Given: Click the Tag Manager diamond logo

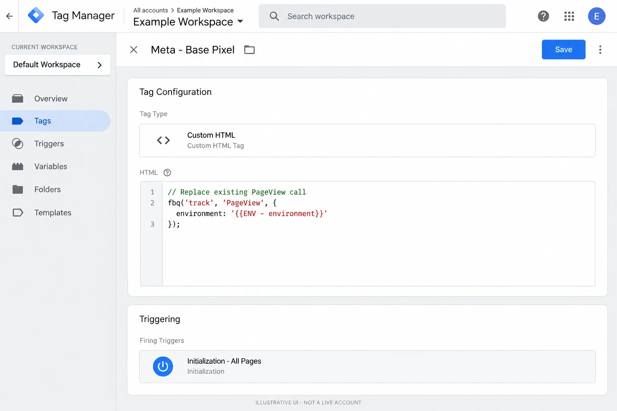Looking at the screenshot, I should coord(36,16).
